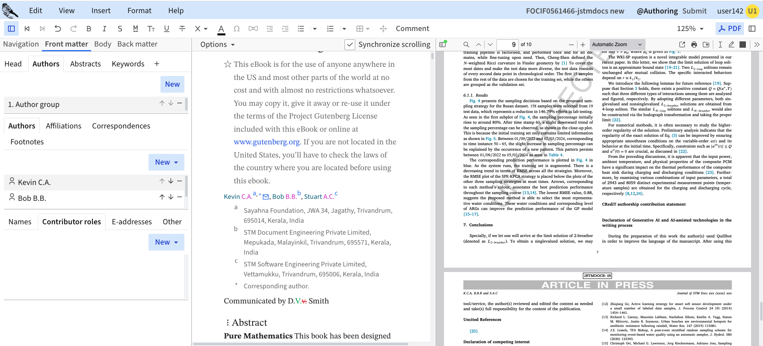Click the Undo icon in toolbar

pos(58,29)
